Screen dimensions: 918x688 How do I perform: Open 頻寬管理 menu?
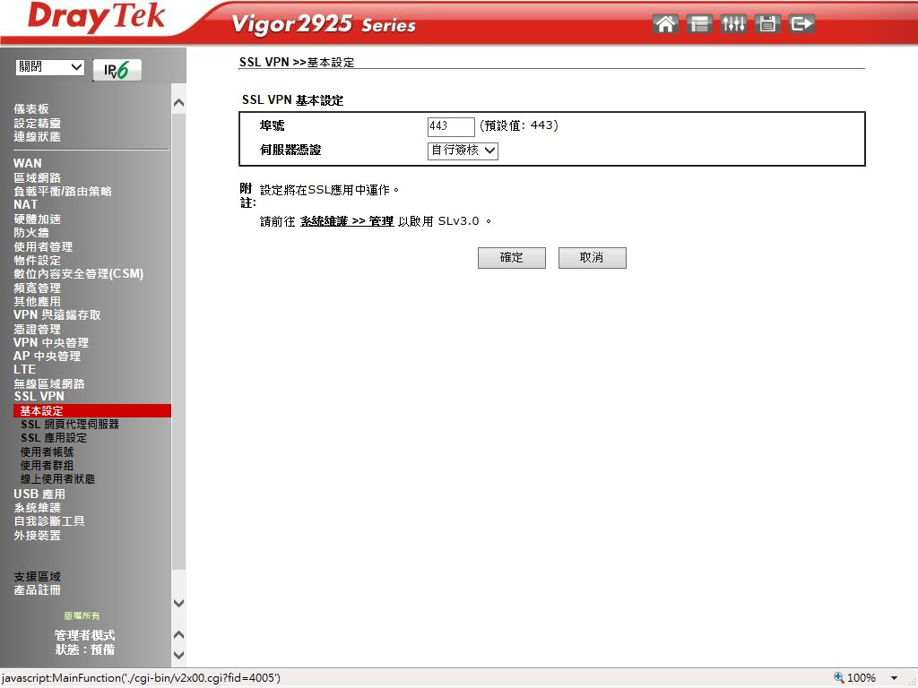(x=37, y=288)
